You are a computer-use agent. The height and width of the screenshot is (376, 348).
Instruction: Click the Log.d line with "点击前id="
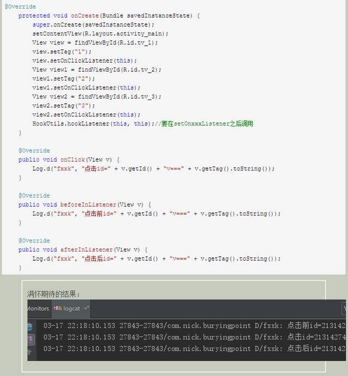click(157, 214)
